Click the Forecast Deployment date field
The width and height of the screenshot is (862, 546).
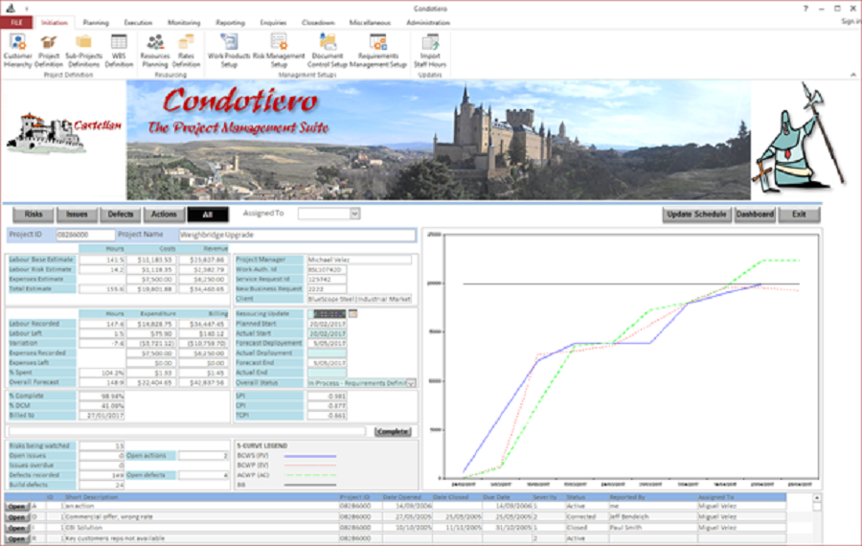[x=328, y=343]
